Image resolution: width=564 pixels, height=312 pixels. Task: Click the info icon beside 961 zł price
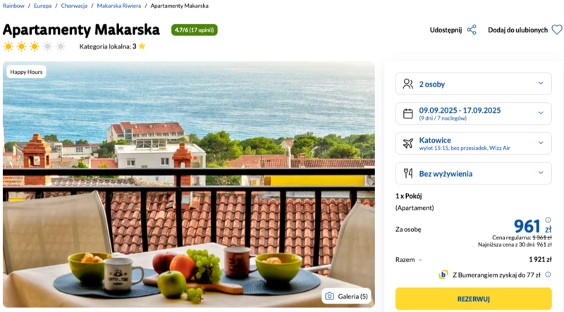[548, 220]
